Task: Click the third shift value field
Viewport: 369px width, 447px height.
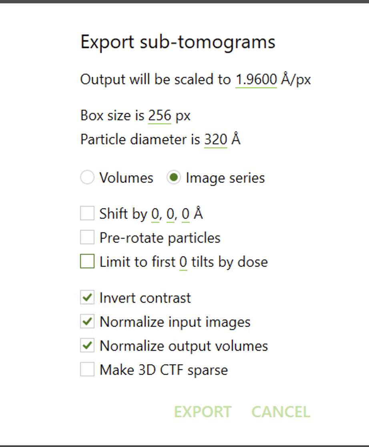Action: pyautogui.click(x=185, y=214)
